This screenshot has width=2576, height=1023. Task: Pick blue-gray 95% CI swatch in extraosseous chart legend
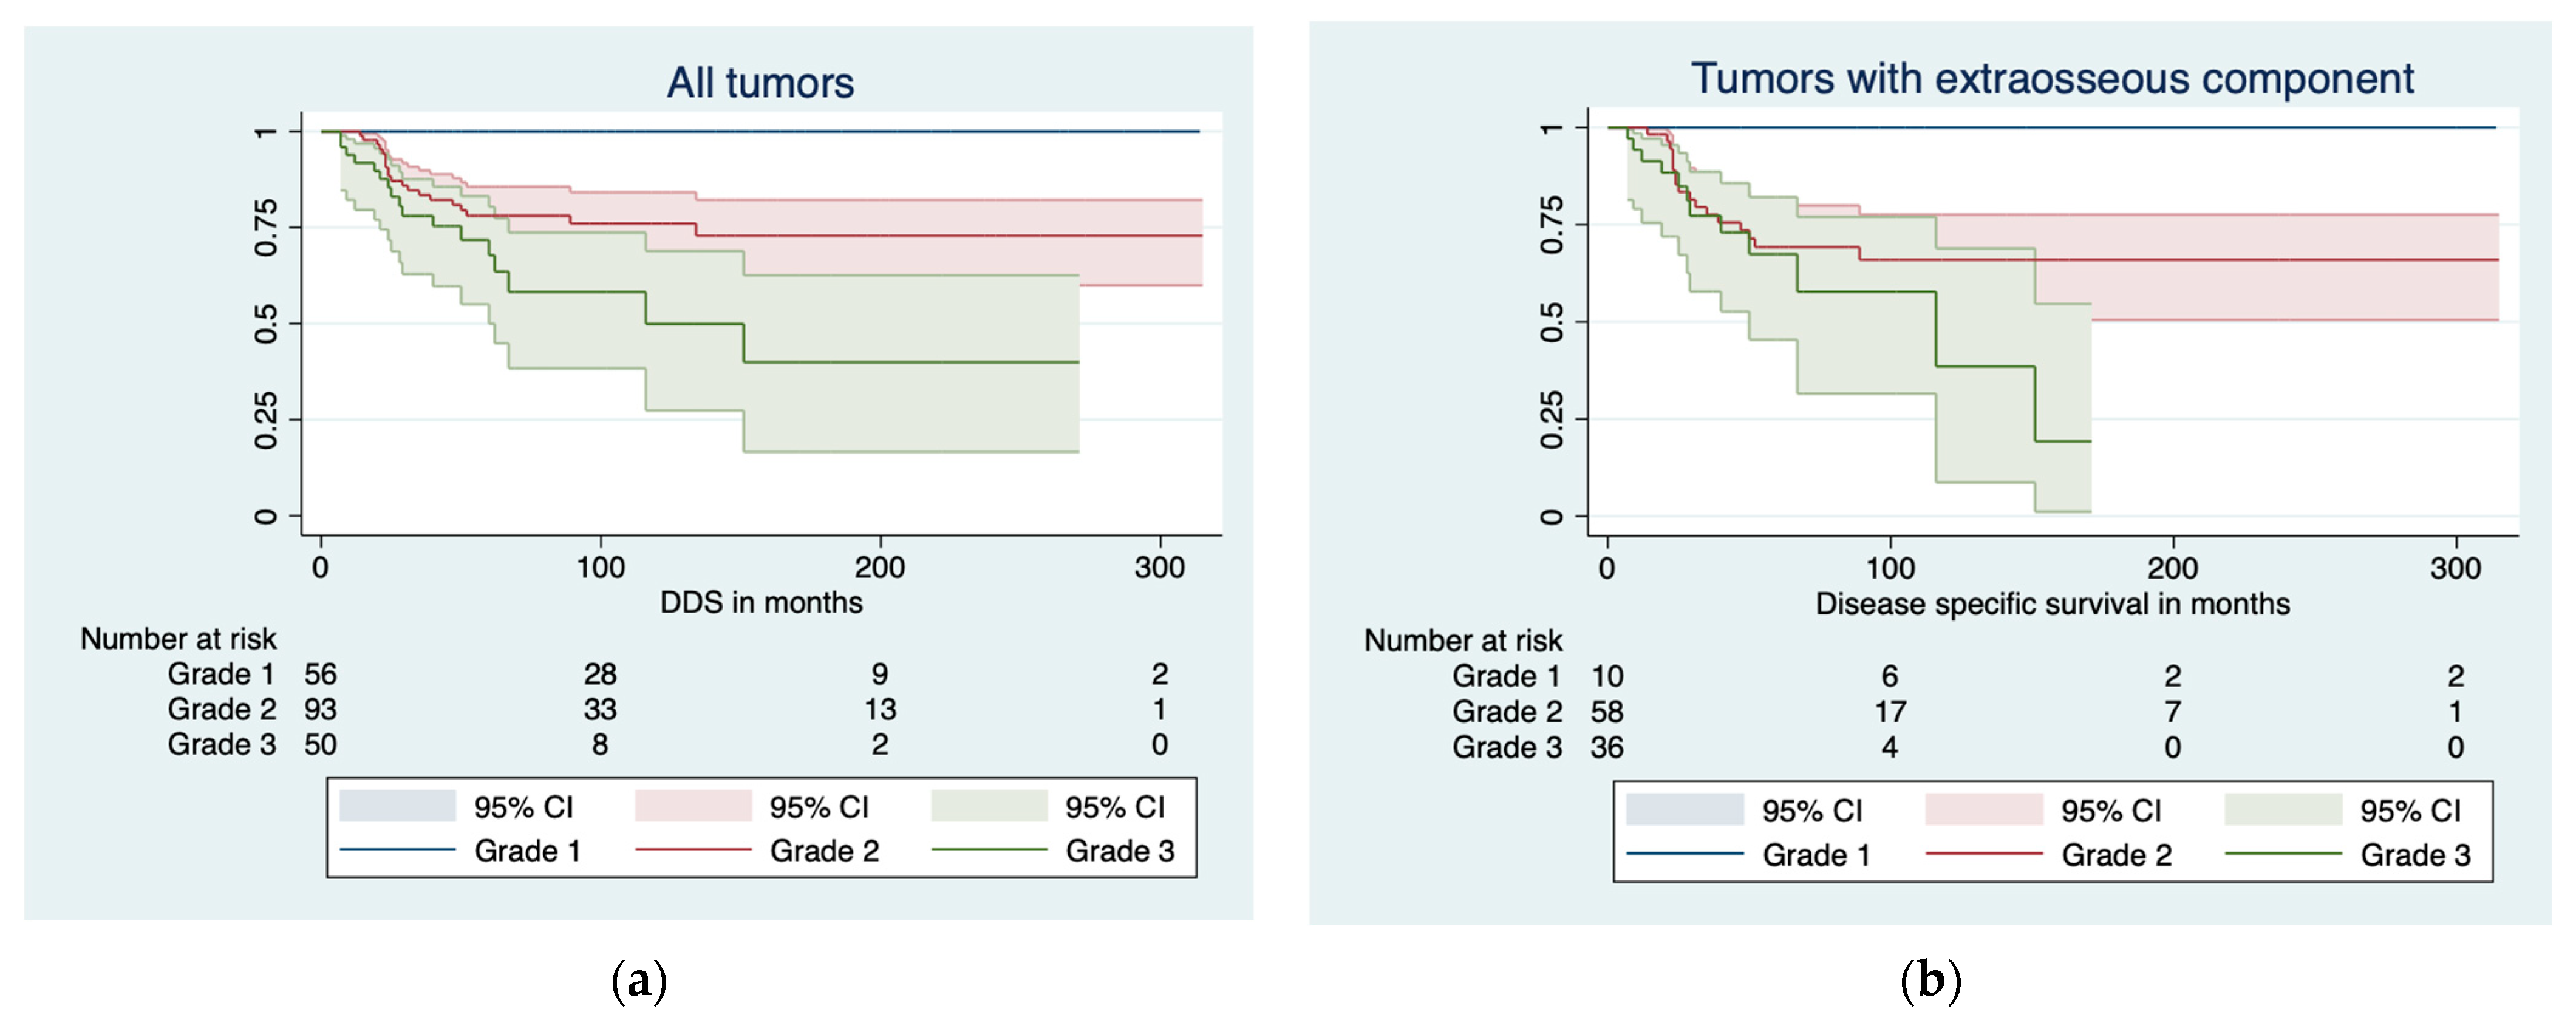[x=1684, y=810]
